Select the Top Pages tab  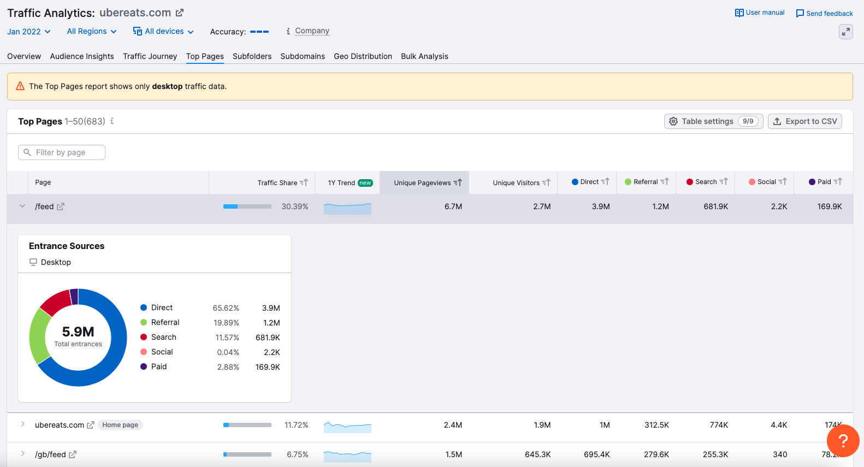[205, 56]
